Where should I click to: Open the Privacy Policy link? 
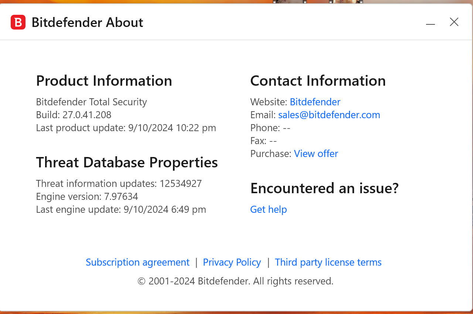232,262
